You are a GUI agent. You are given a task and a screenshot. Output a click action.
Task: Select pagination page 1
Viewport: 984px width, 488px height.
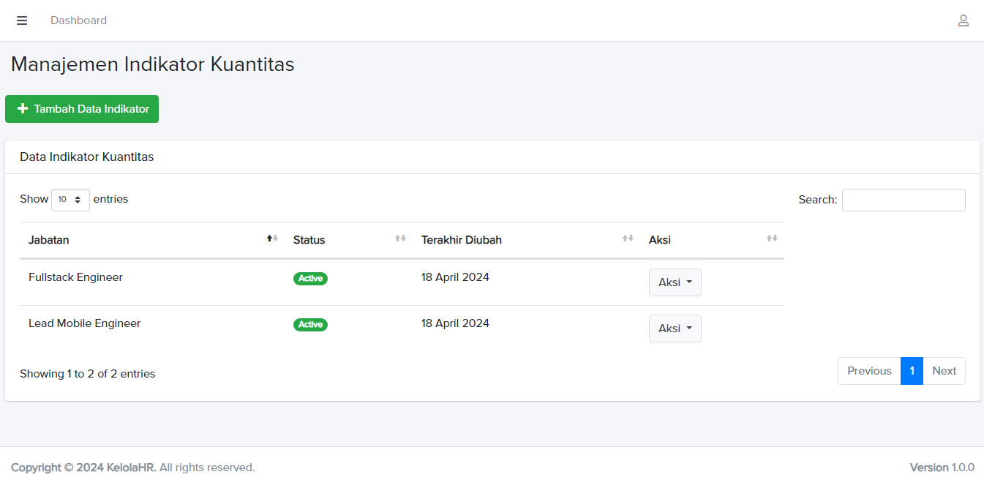point(912,371)
